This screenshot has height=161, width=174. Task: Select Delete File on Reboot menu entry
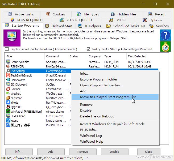pos(97,116)
